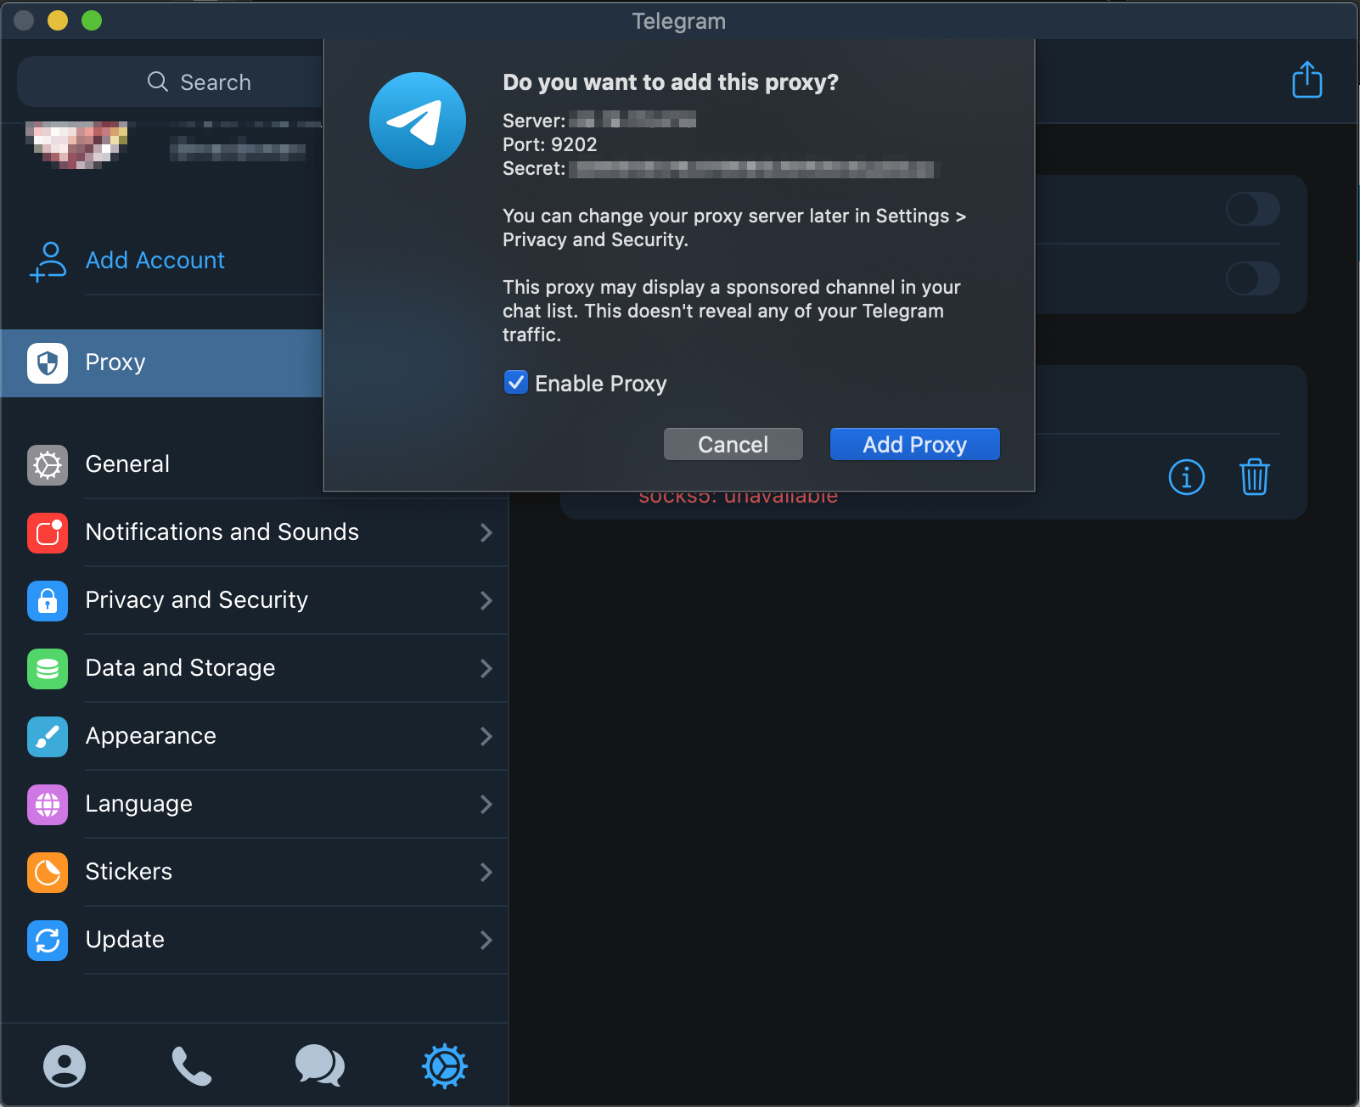Expand Stickers row chevron
1360x1107 pixels.
click(486, 872)
